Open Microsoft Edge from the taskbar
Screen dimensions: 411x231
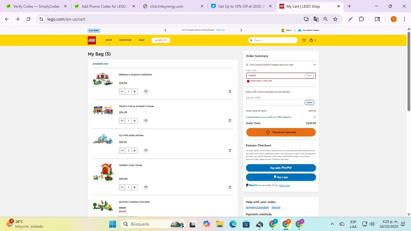pyautogui.click(x=233, y=224)
